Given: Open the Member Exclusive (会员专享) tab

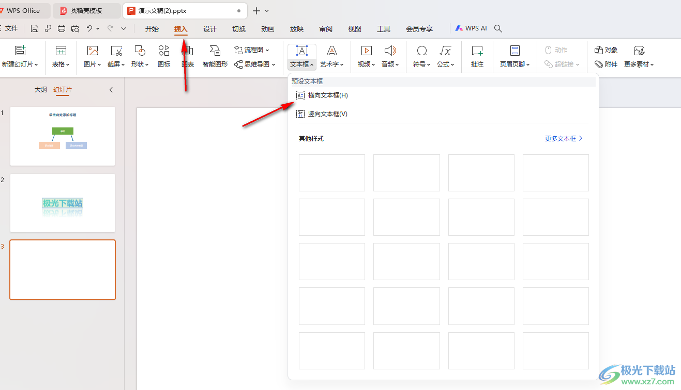Looking at the screenshot, I should [419, 29].
